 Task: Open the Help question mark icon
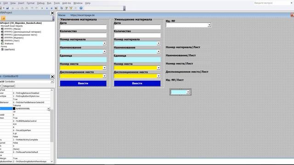(81, 8)
